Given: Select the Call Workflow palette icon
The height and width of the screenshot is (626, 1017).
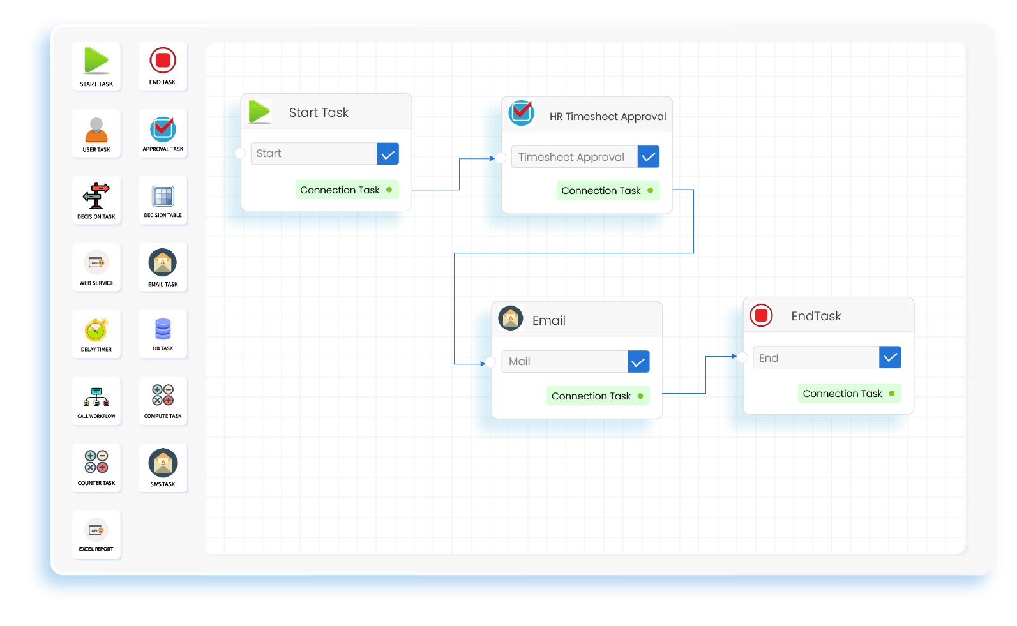Looking at the screenshot, I should (96, 397).
